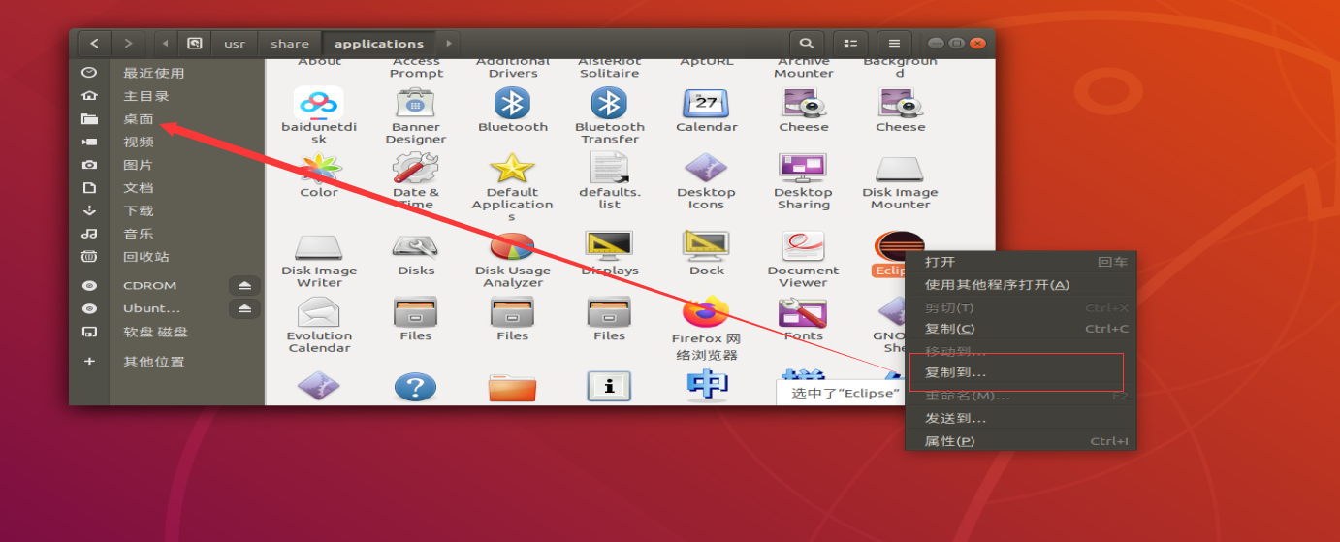The height and width of the screenshot is (542, 1340).
Task: Choose 重命名(M)... from the context menu
Action: tap(1020, 396)
